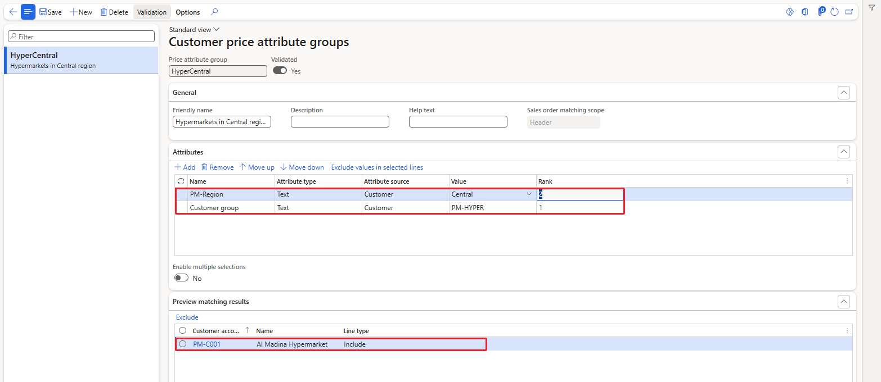
Task: Delete the current record
Action: pyautogui.click(x=114, y=12)
